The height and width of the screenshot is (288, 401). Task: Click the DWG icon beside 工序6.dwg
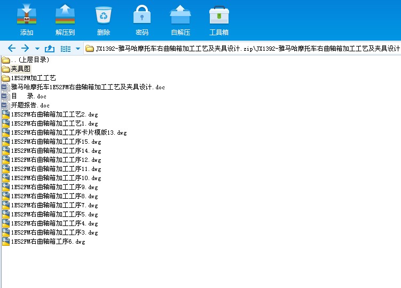(6, 242)
